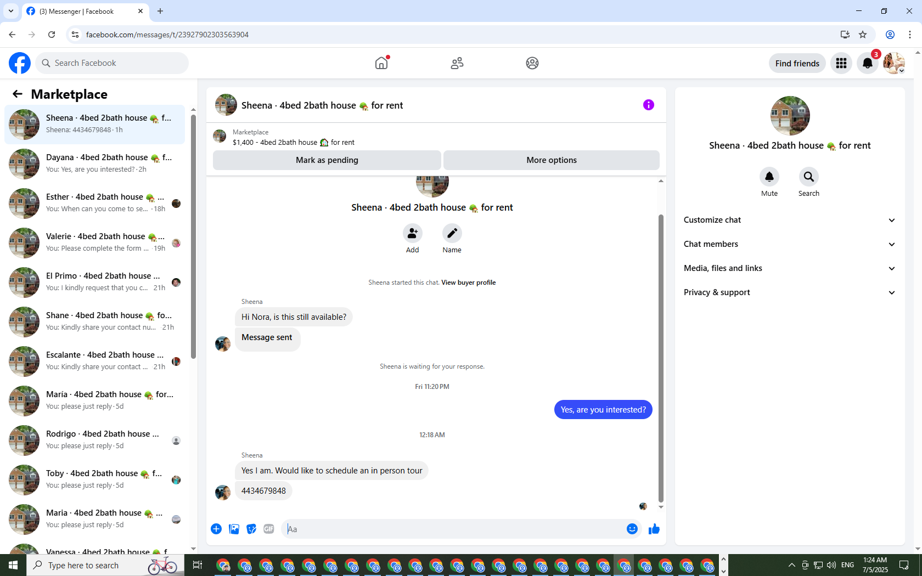Open María's conversation in the chat list
922x576 pixels.
95,401
